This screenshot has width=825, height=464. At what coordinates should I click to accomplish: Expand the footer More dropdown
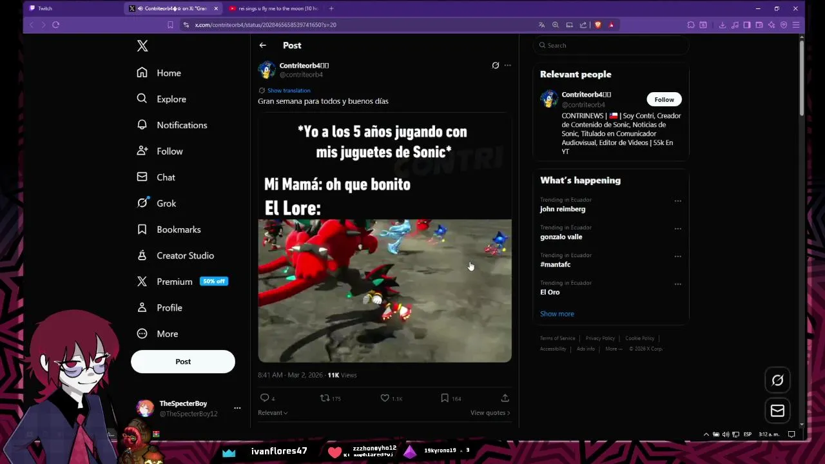click(613, 349)
